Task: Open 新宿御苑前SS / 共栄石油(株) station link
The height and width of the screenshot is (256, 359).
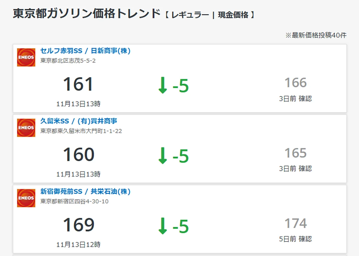Action: (85, 192)
